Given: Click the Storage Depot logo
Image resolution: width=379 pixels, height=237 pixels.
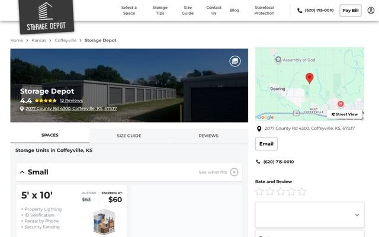Looking at the screenshot, I should [x=46, y=17].
